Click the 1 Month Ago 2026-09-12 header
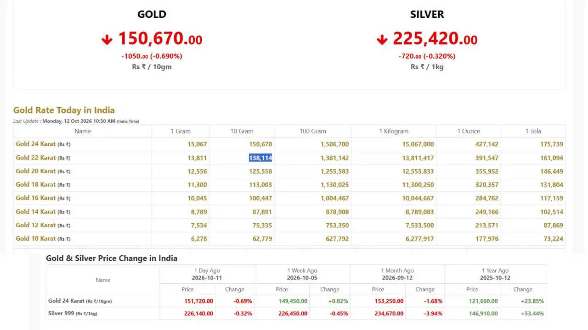Image resolution: width=588 pixels, height=330 pixels. coord(397,274)
